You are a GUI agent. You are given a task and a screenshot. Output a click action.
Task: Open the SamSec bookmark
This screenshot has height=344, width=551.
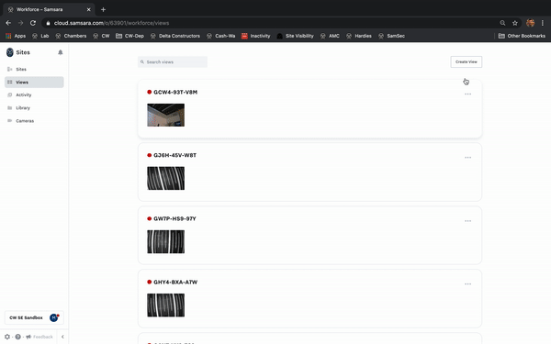pos(391,36)
